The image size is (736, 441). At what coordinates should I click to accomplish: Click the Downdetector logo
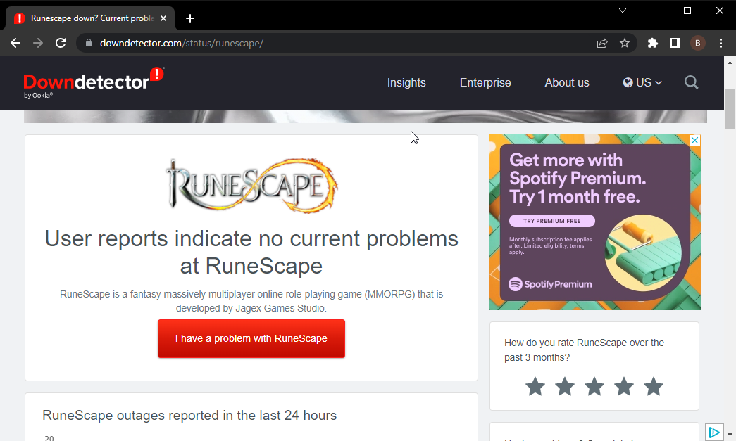click(x=94, y=83)
